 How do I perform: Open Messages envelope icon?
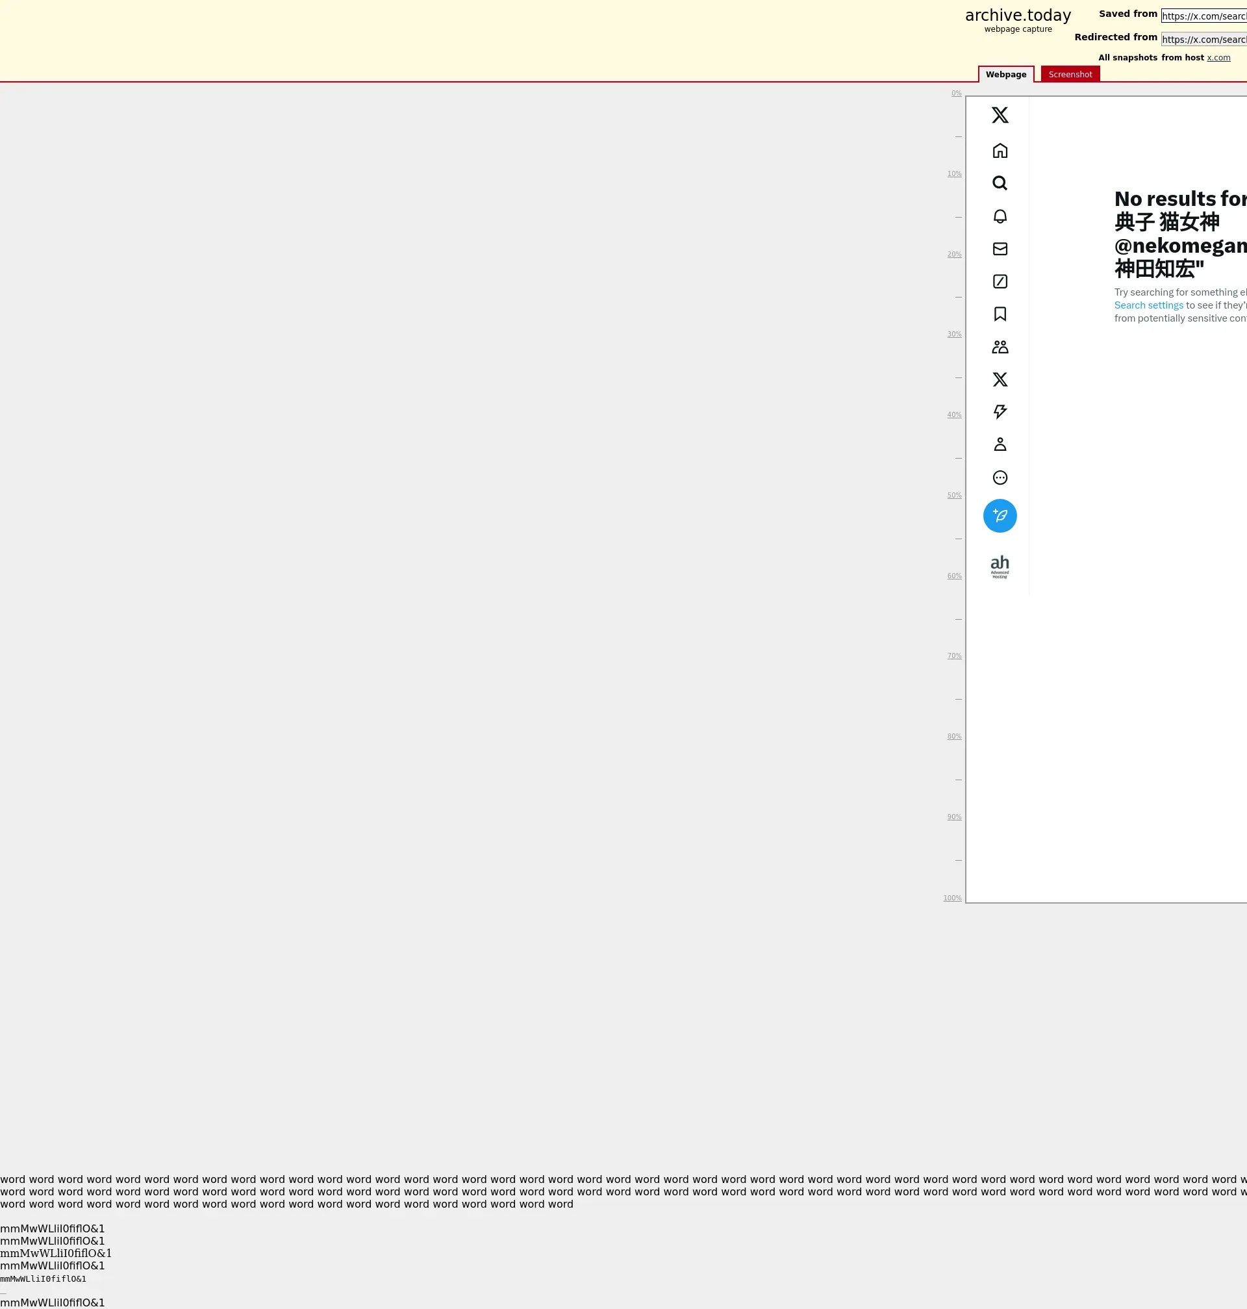(1000, 249)
